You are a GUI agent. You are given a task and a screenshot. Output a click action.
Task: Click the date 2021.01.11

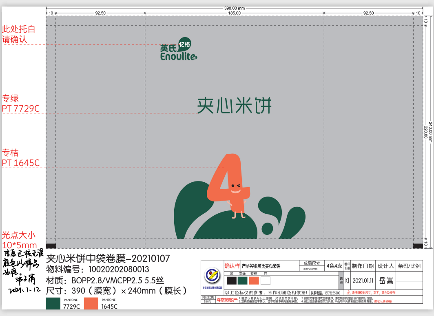[x=363, y=281]
